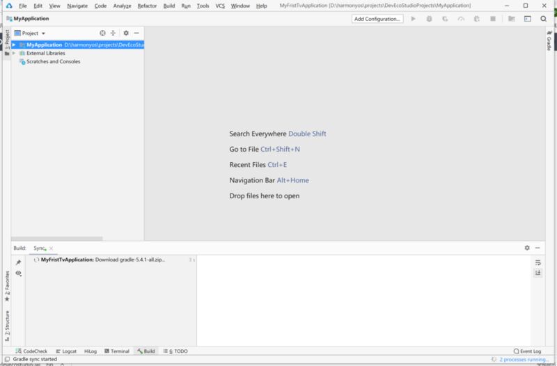557x366 pixels.
Task: Open the Terminal tool window
Action: pyautogui.click(x=117, y=351)
